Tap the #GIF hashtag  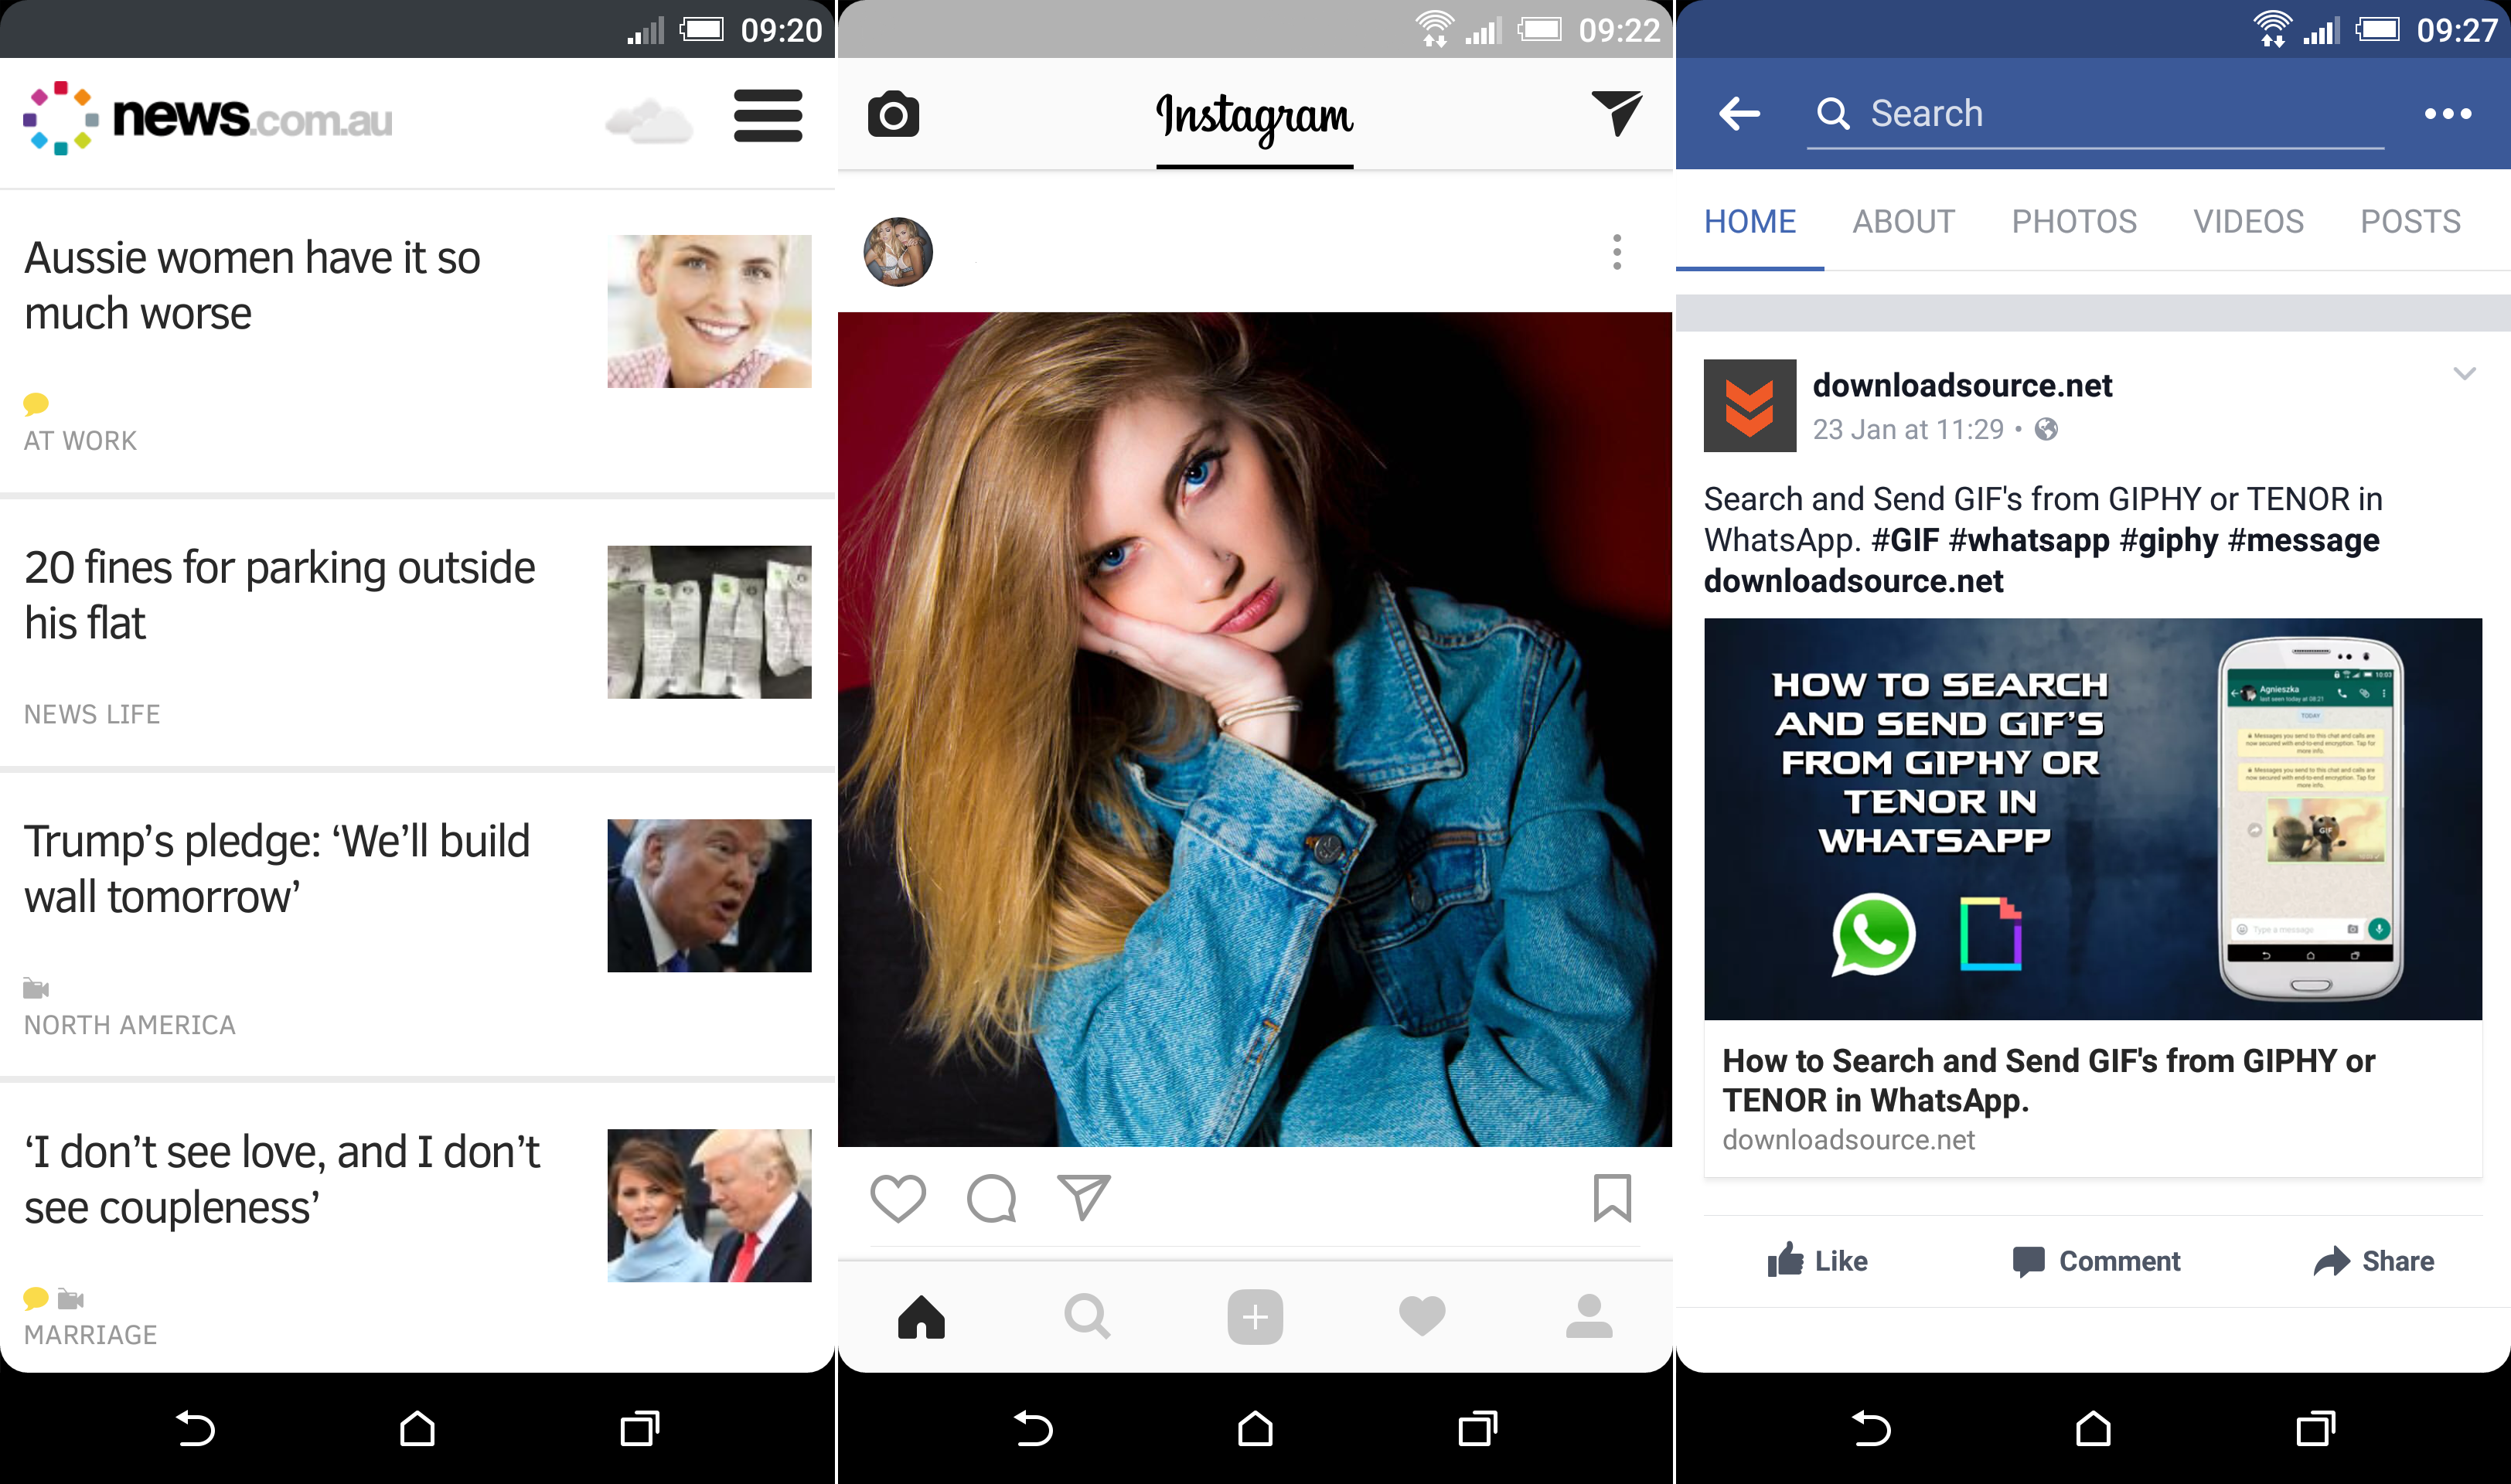tap(1904, 540)
